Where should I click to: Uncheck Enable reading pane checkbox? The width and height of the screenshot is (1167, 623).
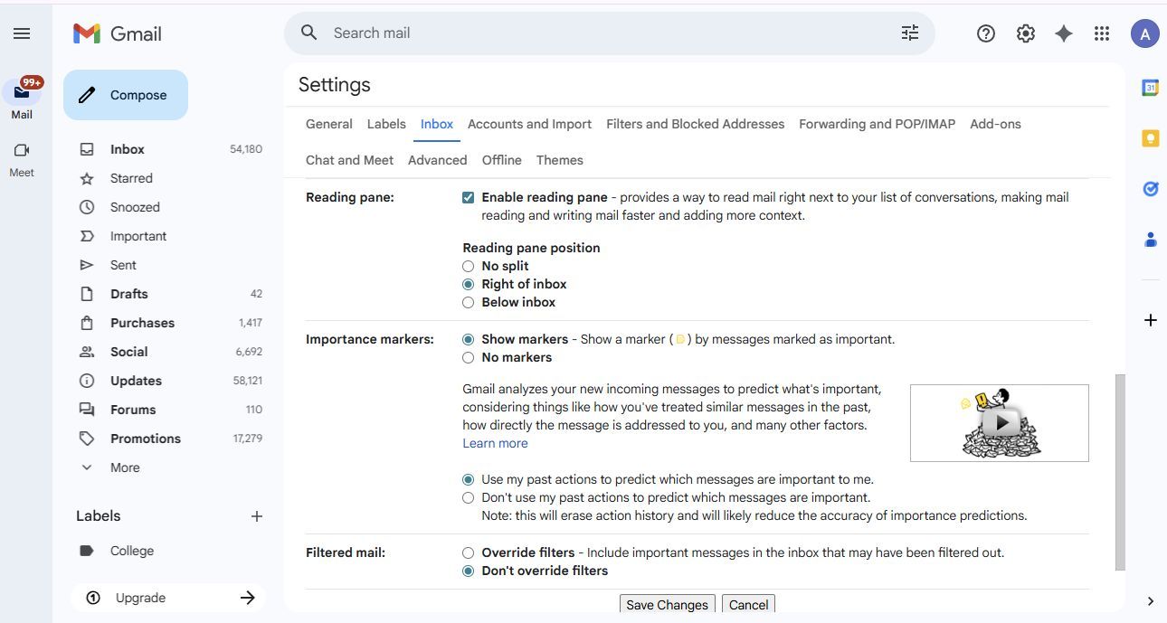tap(468, 197)
